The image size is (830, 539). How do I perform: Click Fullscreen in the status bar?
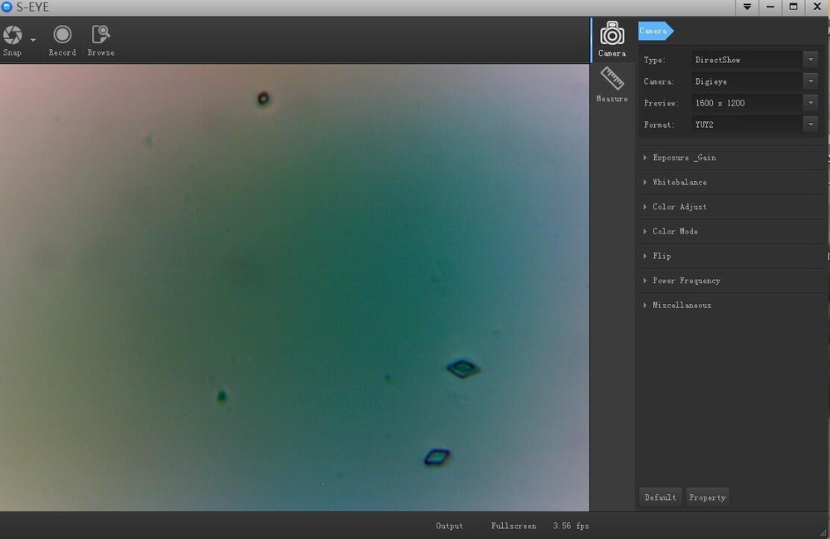[514, 526]
